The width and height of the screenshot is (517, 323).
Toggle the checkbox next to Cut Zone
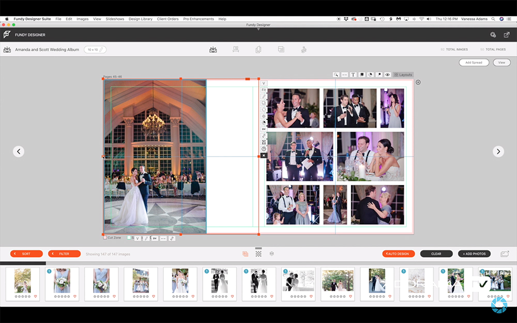coord(129,238)
